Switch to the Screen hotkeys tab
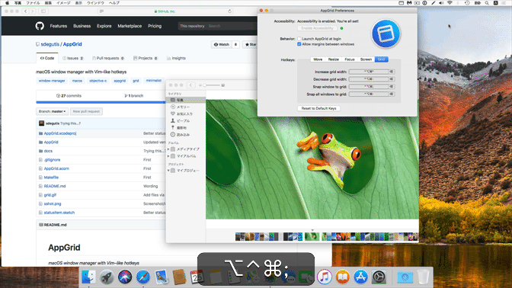Screen dimensions: 512x288 pyautogui.click(x=366, y=59)
